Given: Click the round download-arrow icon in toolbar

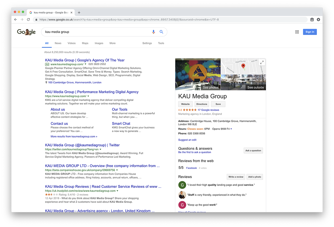Looking at the screenshot, I should click(318, 20).
